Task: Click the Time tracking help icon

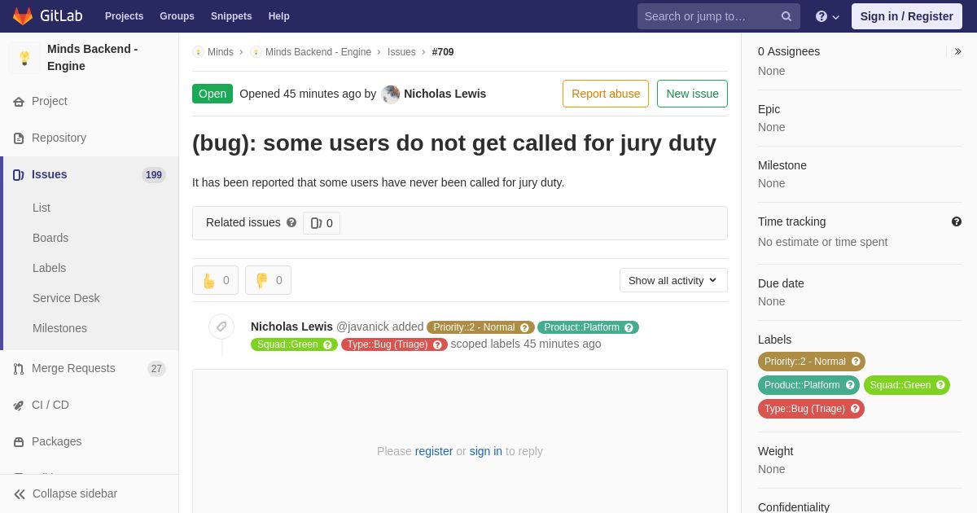Action: point(957,221)
